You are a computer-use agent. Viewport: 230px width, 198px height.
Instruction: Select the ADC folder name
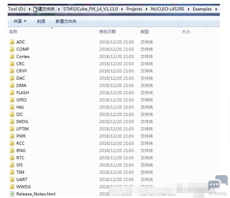tap(21, 42)
